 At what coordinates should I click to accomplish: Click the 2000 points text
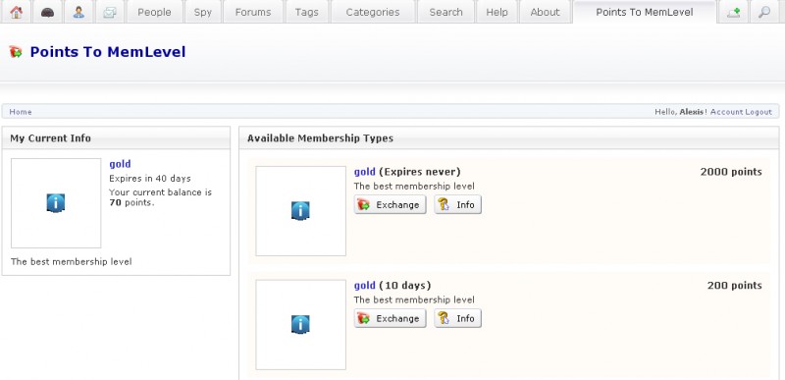tap(731, 172)
